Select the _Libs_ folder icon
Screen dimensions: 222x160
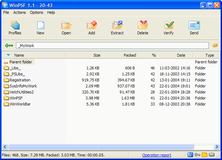(x=6, y=68)
